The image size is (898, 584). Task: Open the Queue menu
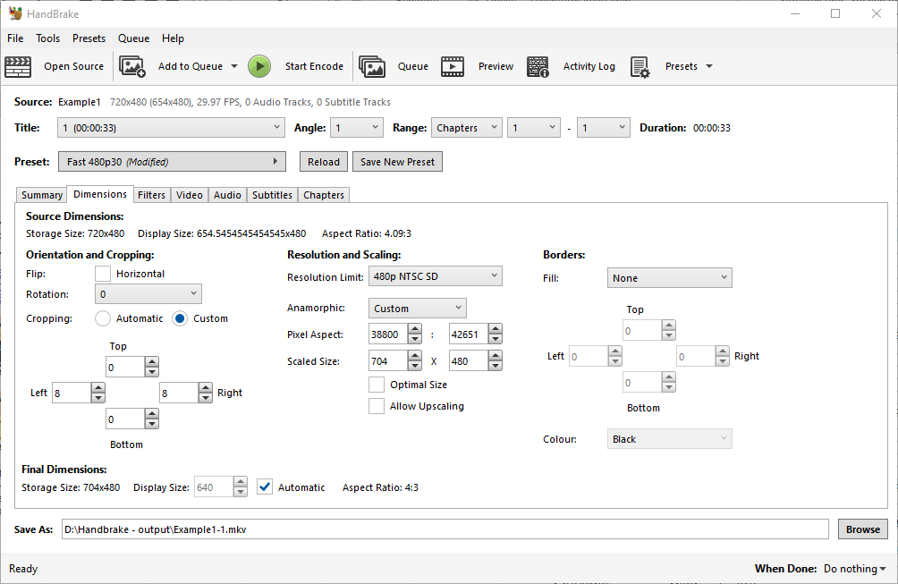click(x=134, y=38)
